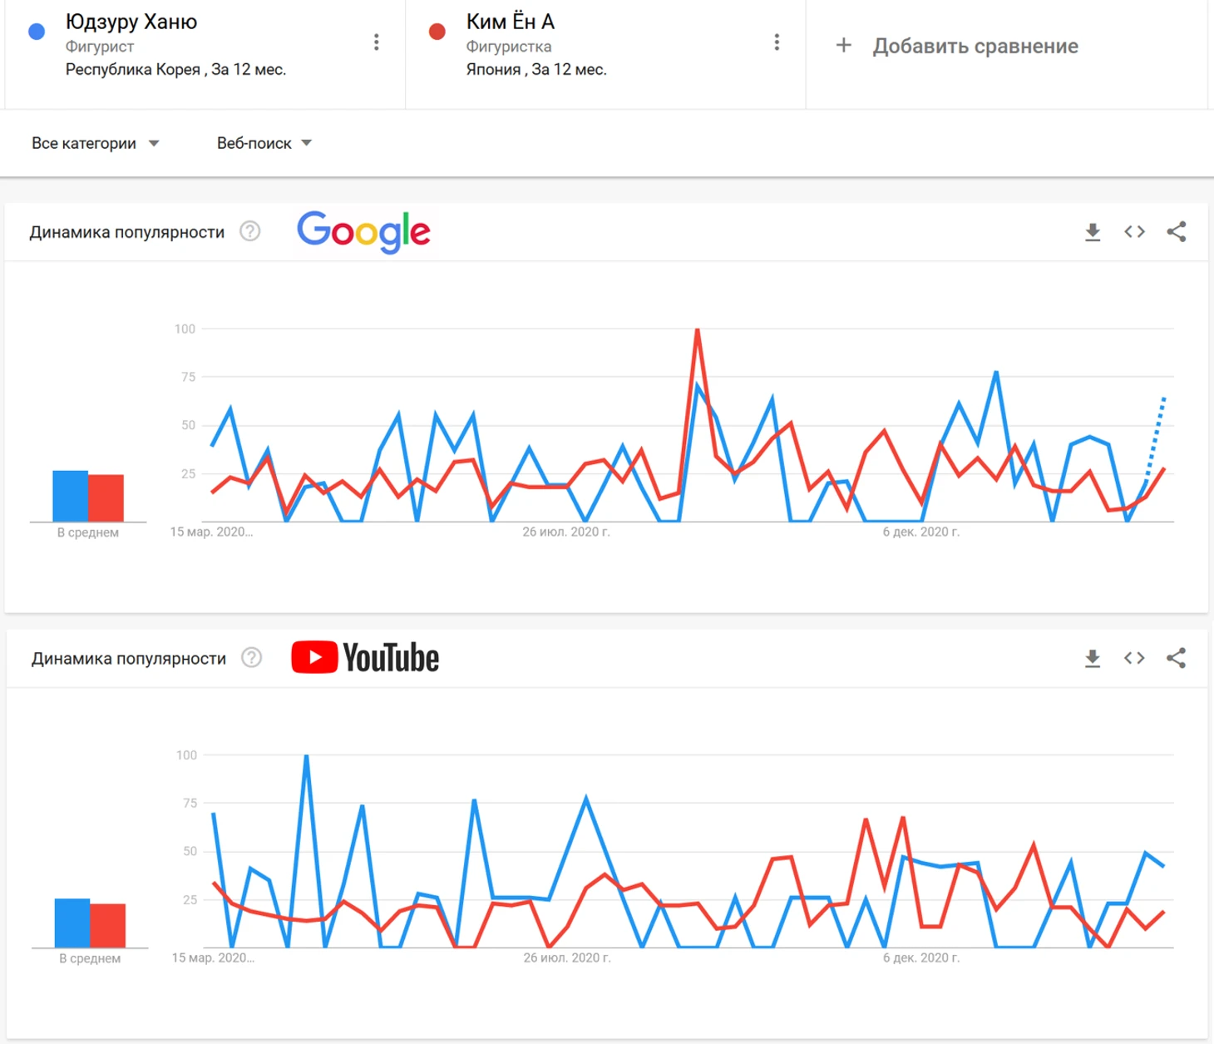
Task: Open options menu for Юдзуру Ханю
Action: tap(377, 42)
